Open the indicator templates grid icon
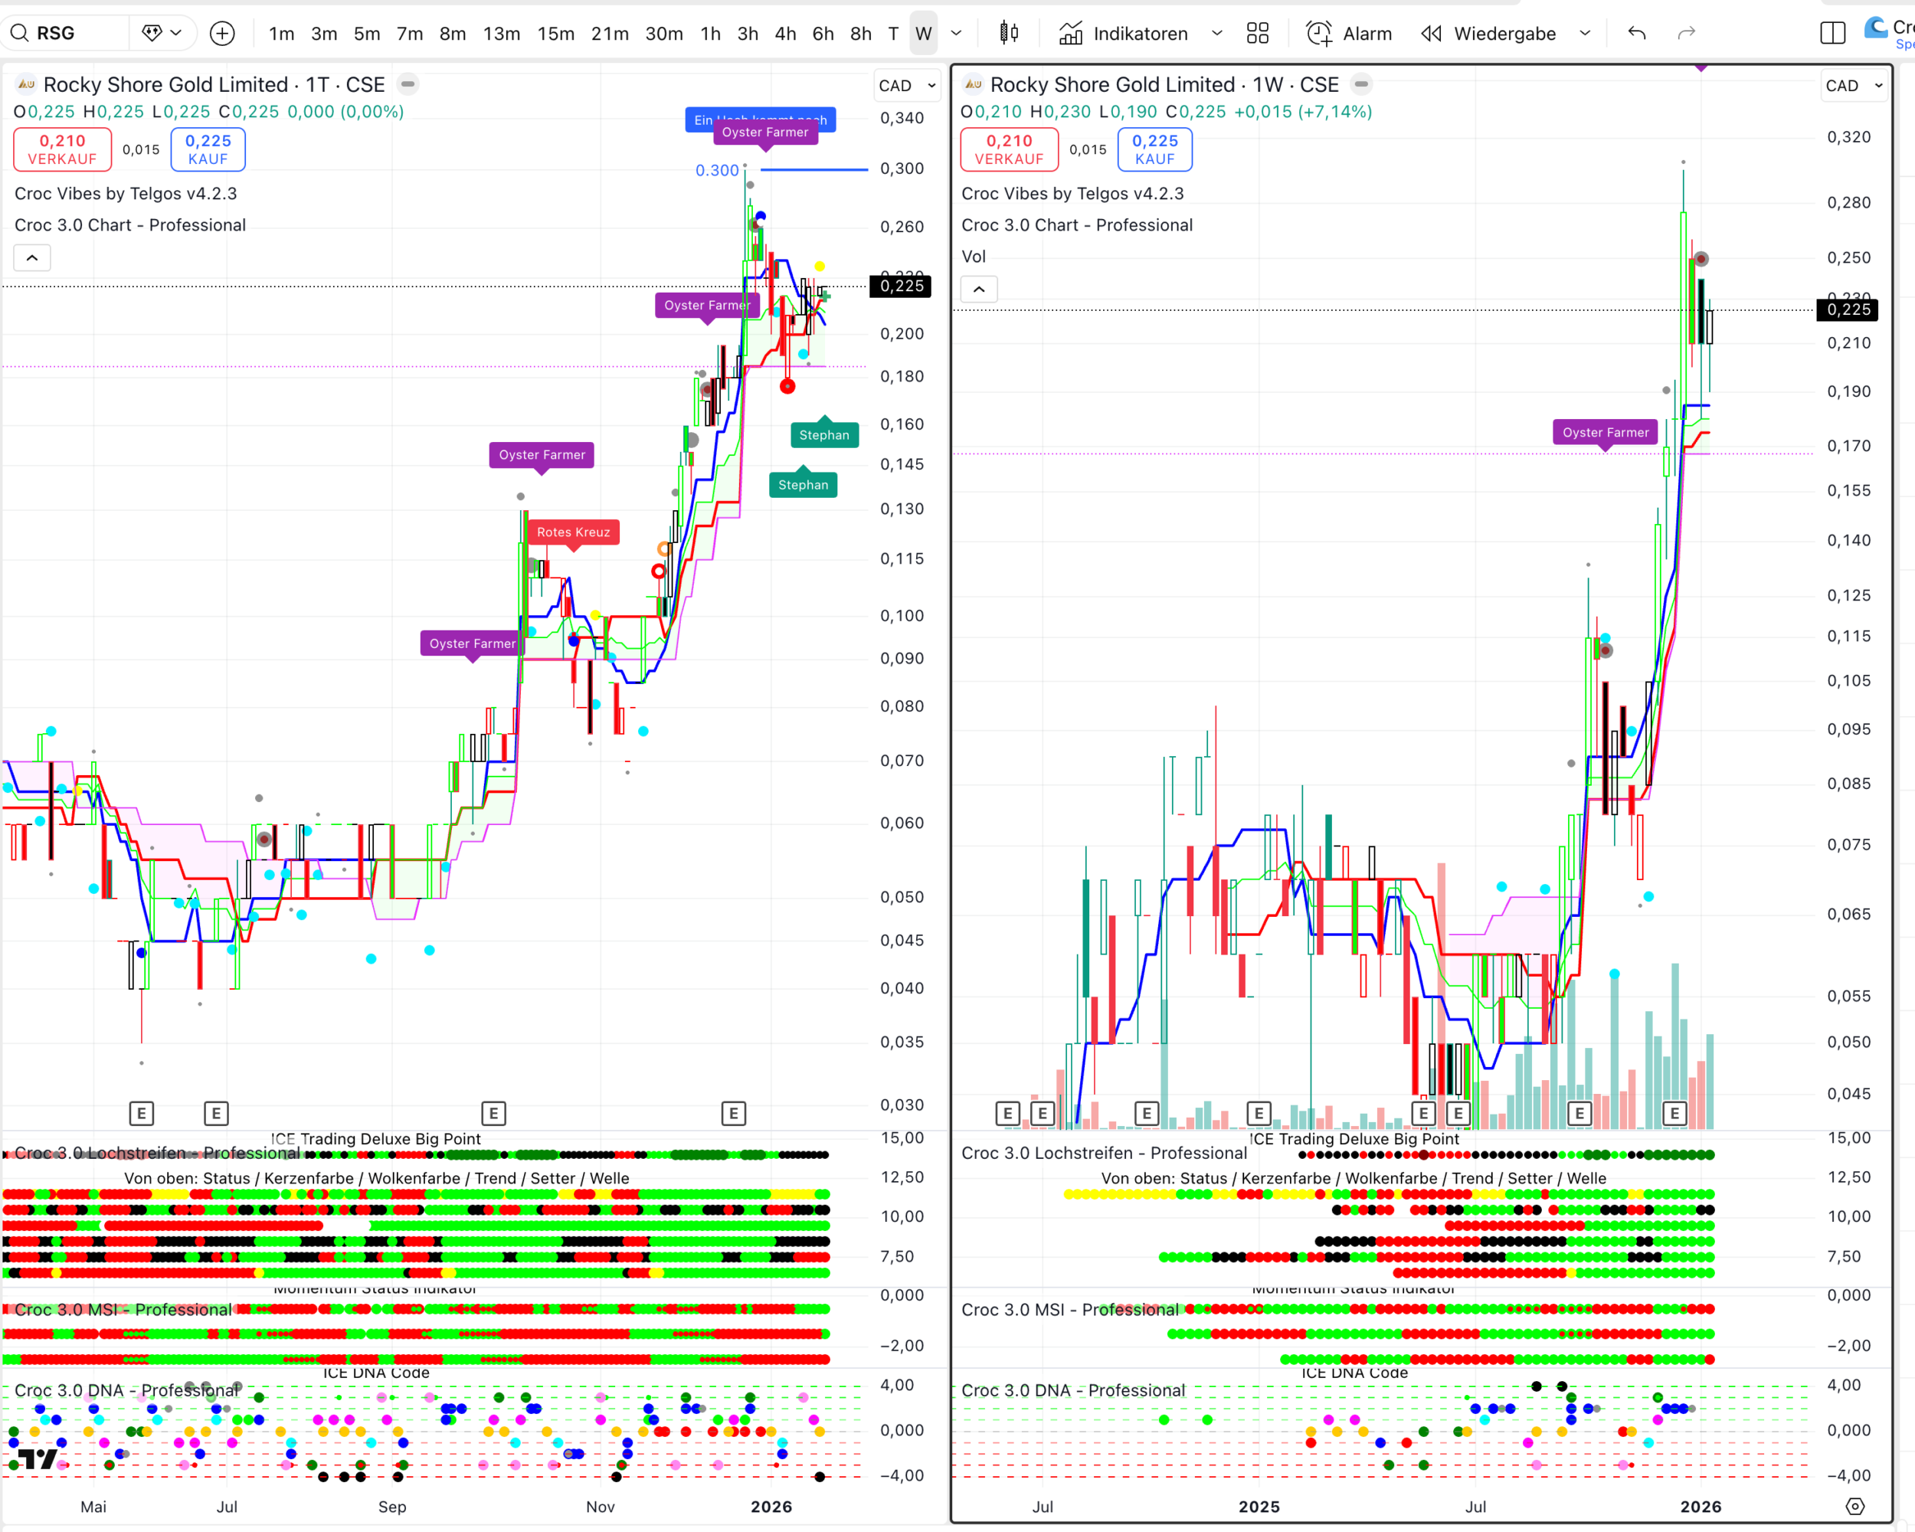The image size is (1915, 1532). coord(1257,34)
